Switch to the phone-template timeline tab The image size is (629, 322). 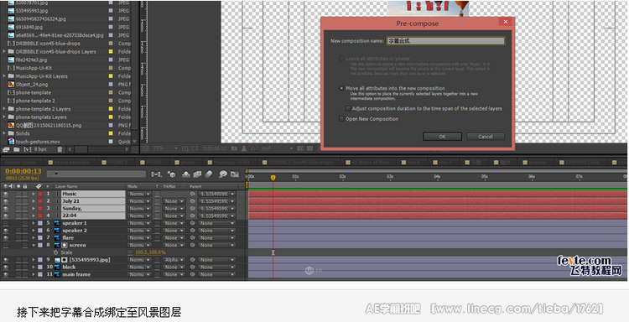tap(69, 163)
